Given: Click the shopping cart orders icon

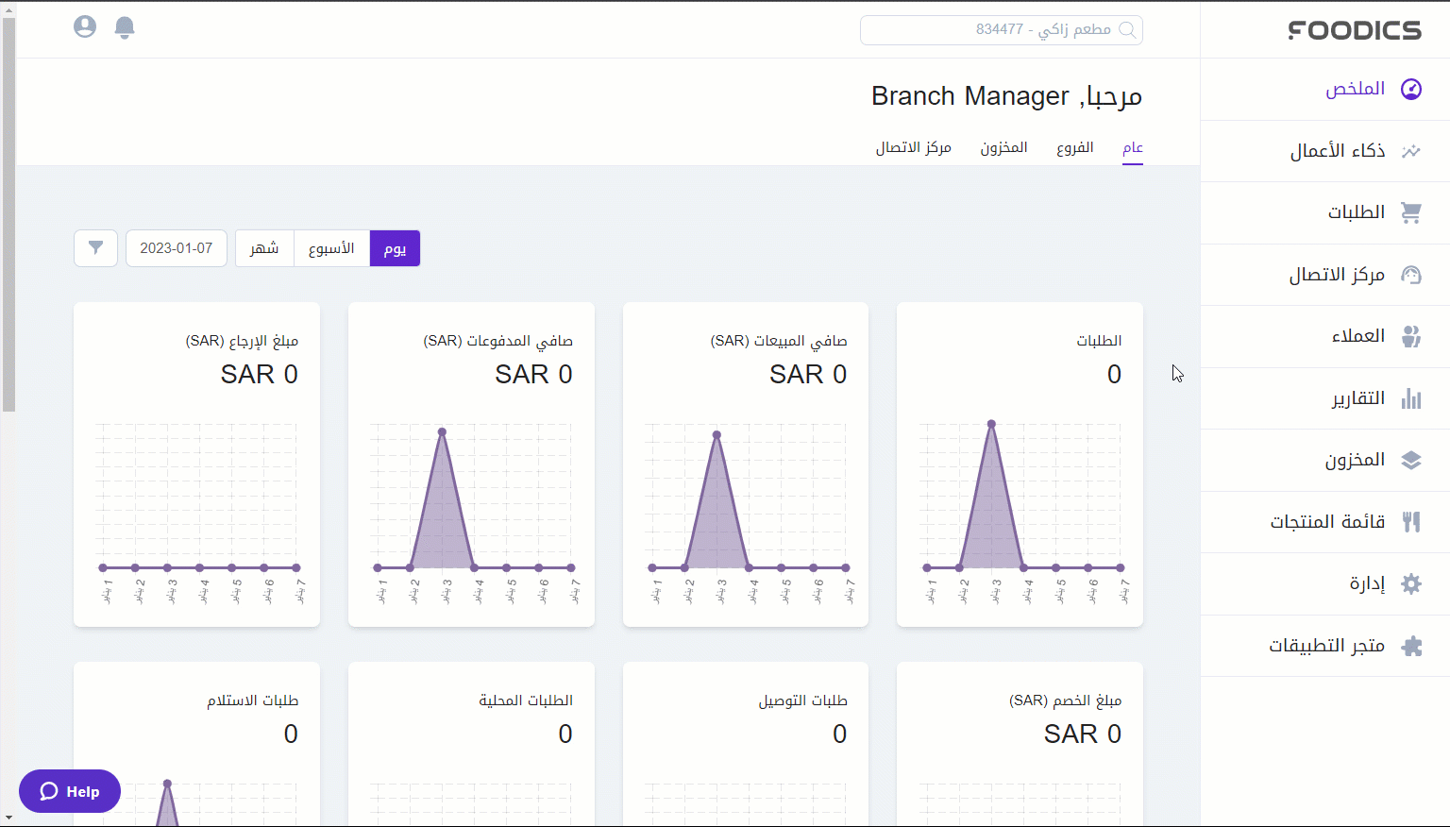Looking at the screenshot, I should [x=1410, y=212].
